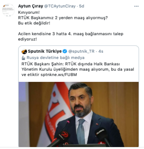
Task: Open the quoted tweet's 4s timestamp
Action: click(101, 51)
